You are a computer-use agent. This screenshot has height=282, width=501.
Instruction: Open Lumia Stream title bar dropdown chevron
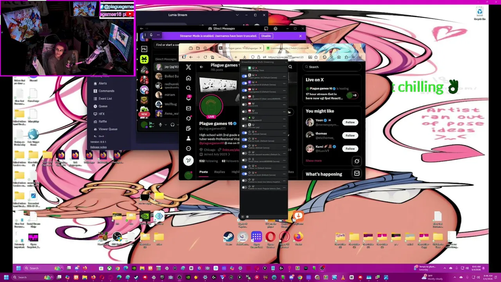237,15
